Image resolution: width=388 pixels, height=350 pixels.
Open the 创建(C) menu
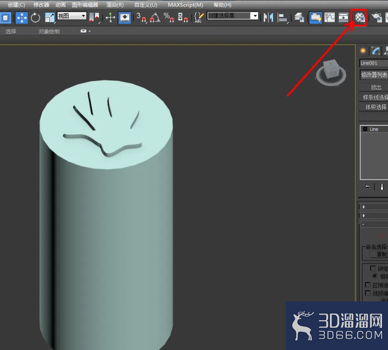coord(16,5)
